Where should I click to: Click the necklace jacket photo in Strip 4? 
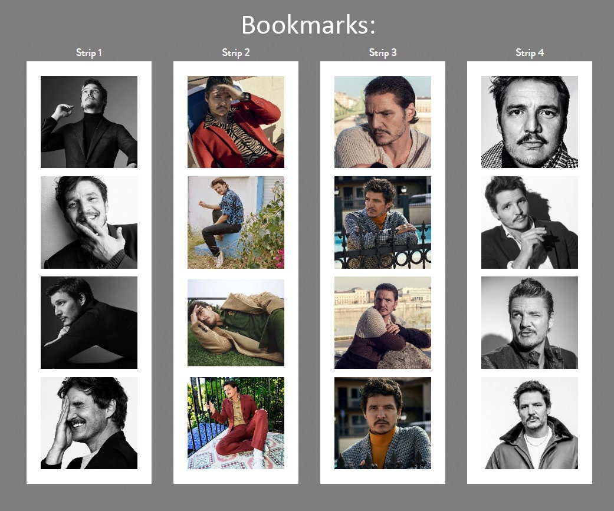tap(529, 422)
